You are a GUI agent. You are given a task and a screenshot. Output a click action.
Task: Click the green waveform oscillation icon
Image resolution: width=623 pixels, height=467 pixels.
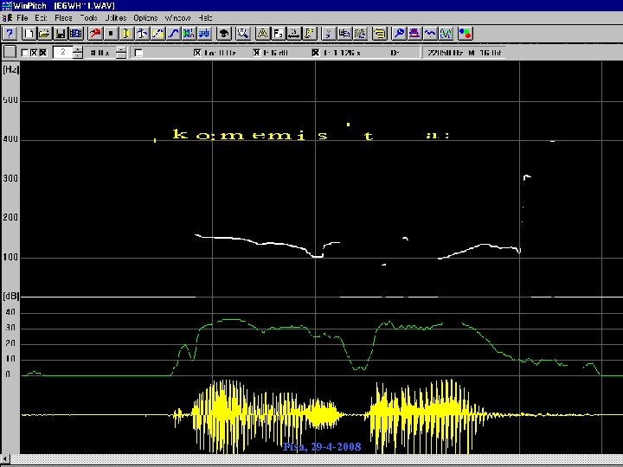446,34
